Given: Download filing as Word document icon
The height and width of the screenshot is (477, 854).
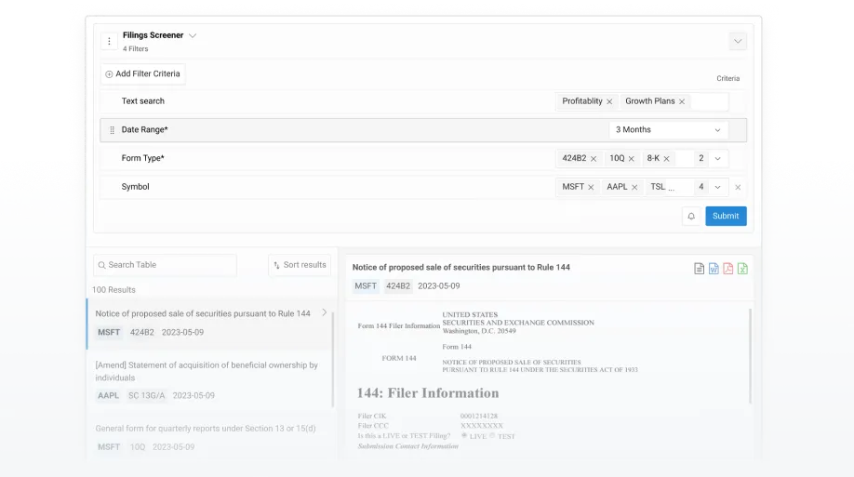Looking at the screenshot, I should click(x=714, y=269).
